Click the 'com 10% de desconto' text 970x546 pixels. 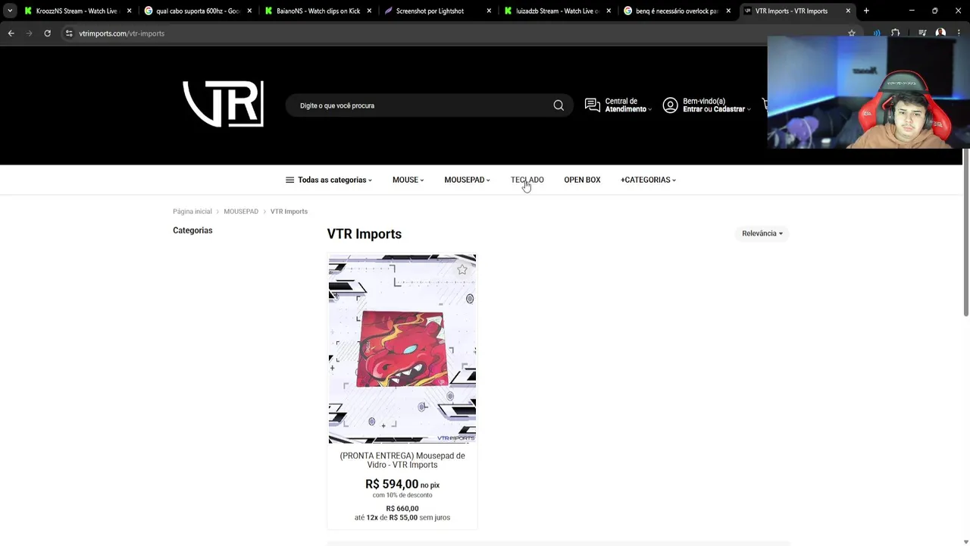point(402,495)
